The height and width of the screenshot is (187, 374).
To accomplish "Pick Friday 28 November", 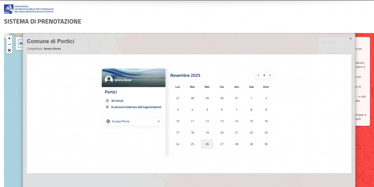I will pyautogui.click(x=236, y=144).
